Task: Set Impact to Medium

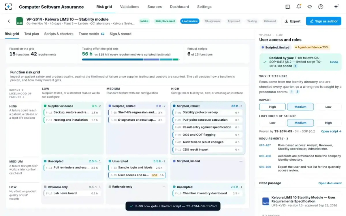Action: coord(300,107)
